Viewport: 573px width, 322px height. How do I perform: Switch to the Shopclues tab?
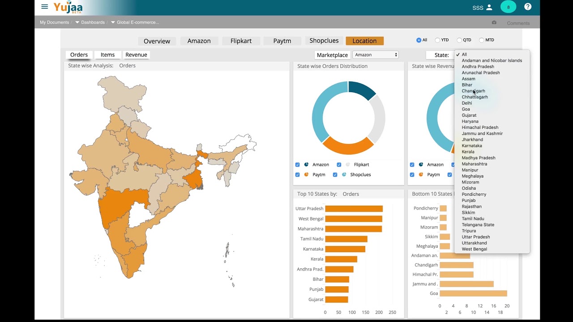coord(324,41)
